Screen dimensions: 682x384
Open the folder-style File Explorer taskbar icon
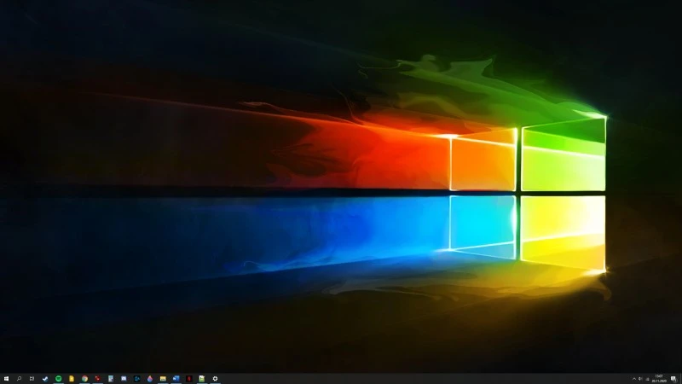click(163, 379)
